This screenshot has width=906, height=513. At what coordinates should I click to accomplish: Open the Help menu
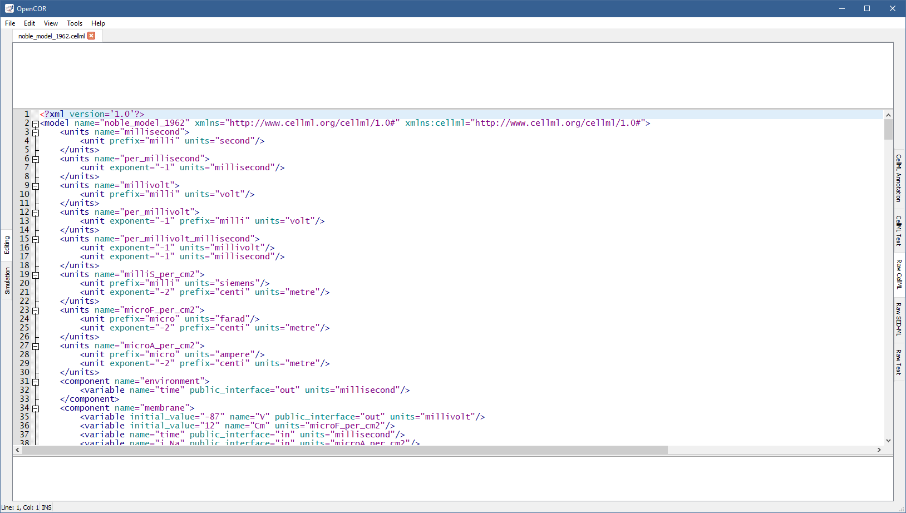98,23
